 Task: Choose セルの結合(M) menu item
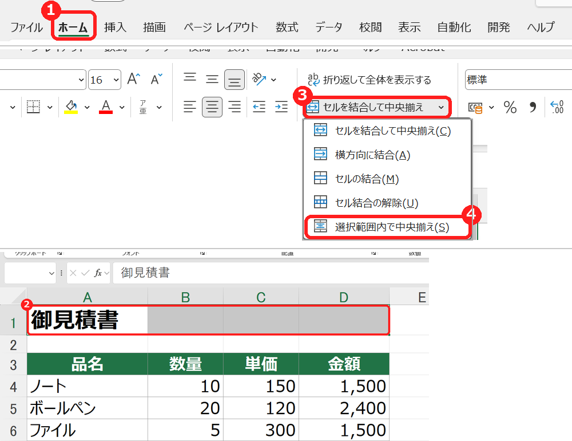[x=387, y=179]
